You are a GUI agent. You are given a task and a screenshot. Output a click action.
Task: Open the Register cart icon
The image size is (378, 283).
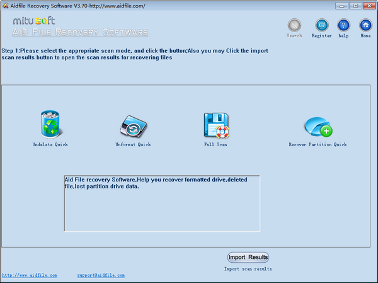322,25
